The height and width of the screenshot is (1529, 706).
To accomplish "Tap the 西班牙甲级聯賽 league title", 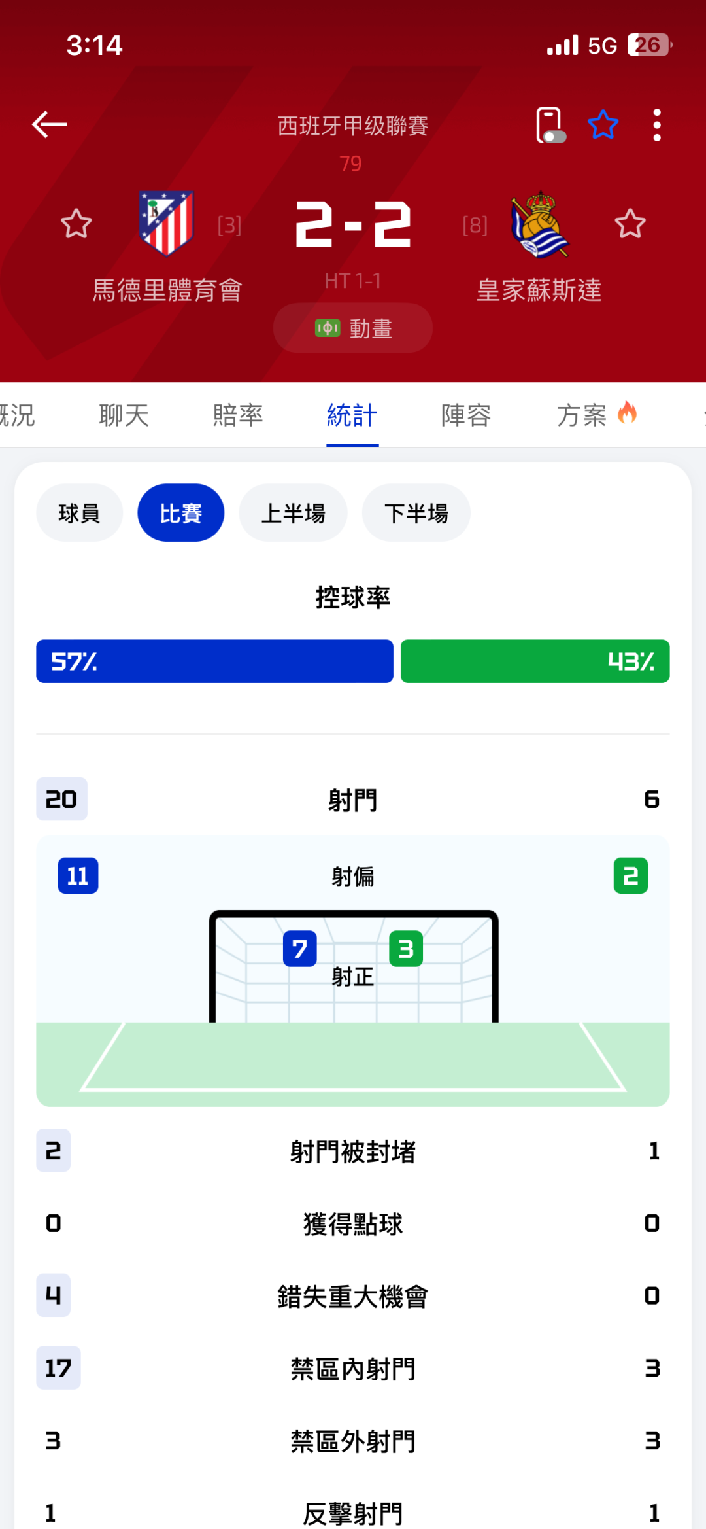I will pos(353,126).
